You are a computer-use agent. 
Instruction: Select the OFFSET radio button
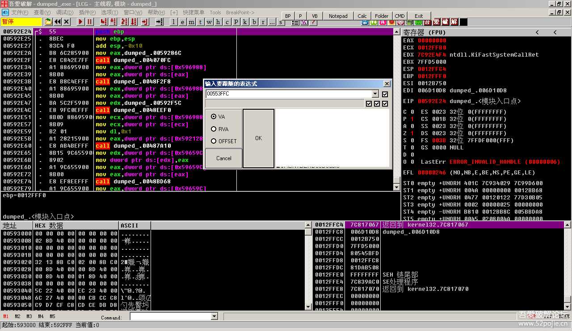pos(214,141)
